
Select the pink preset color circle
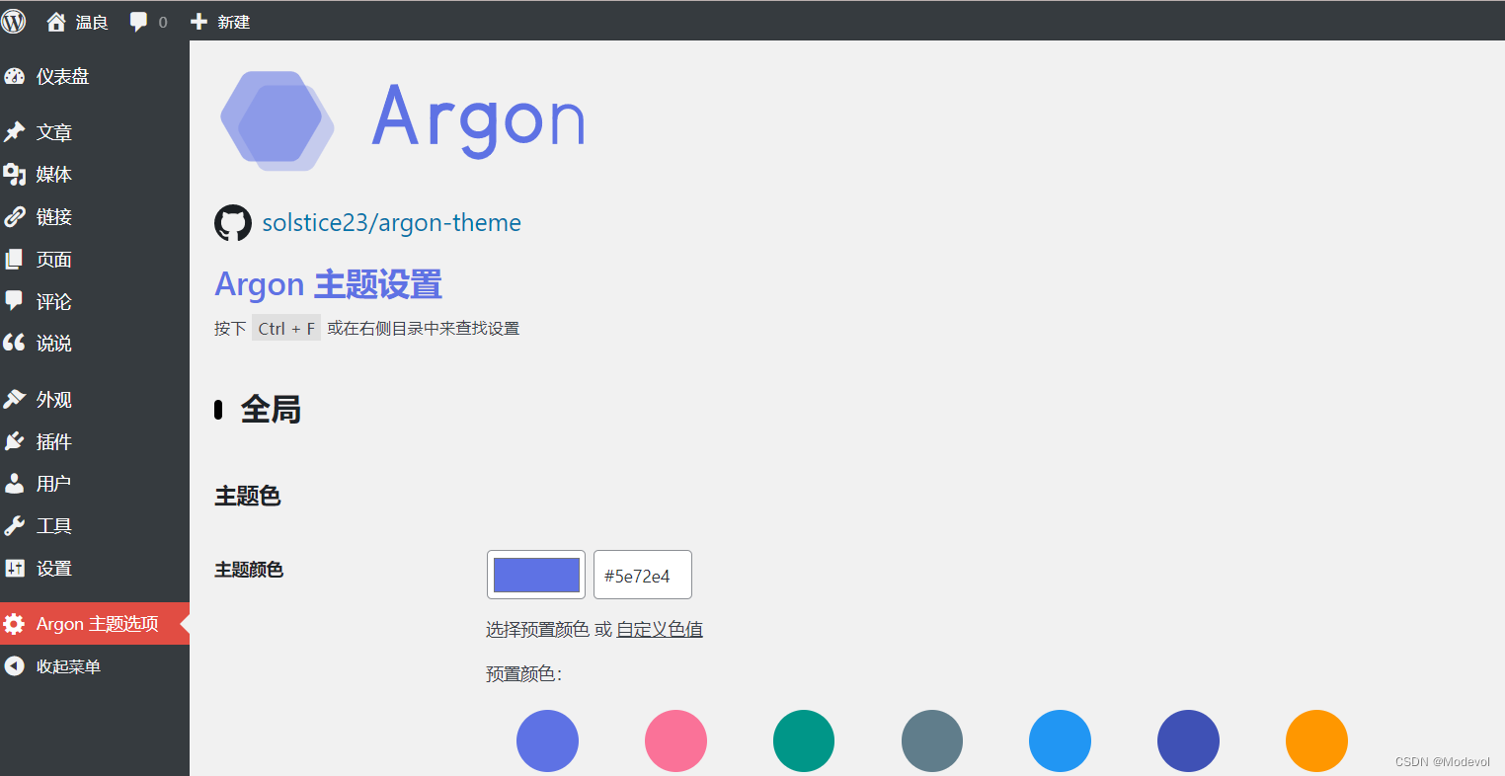click(x=675, y=740)
